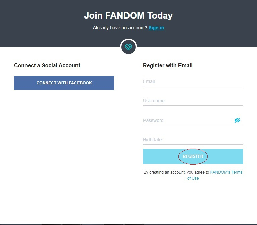Click the Birthdate placeholder label
This screenshot has width=257, height=225.
pos(152,140)
